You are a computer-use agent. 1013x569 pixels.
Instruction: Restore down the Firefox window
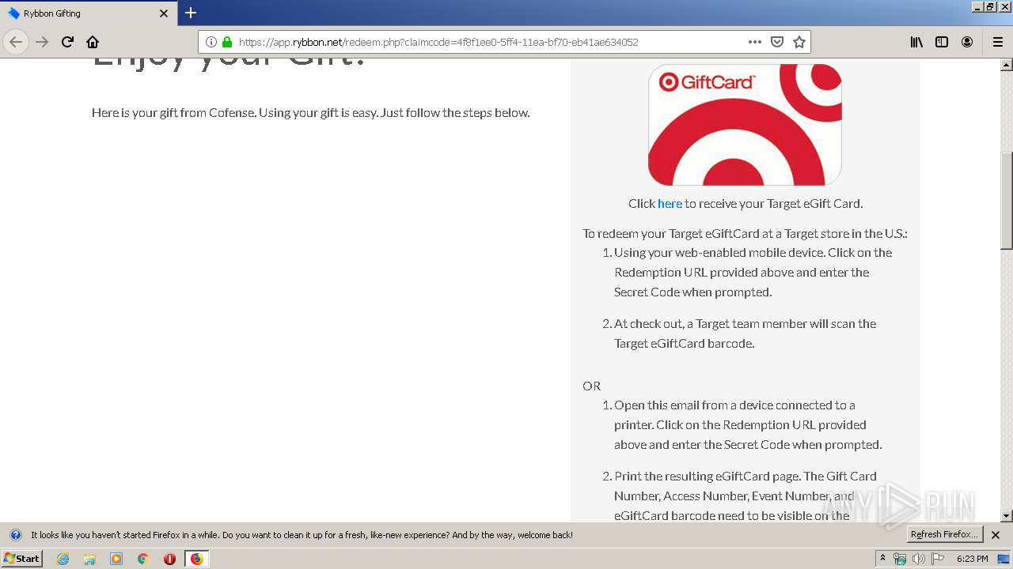(x=991, y=6)
